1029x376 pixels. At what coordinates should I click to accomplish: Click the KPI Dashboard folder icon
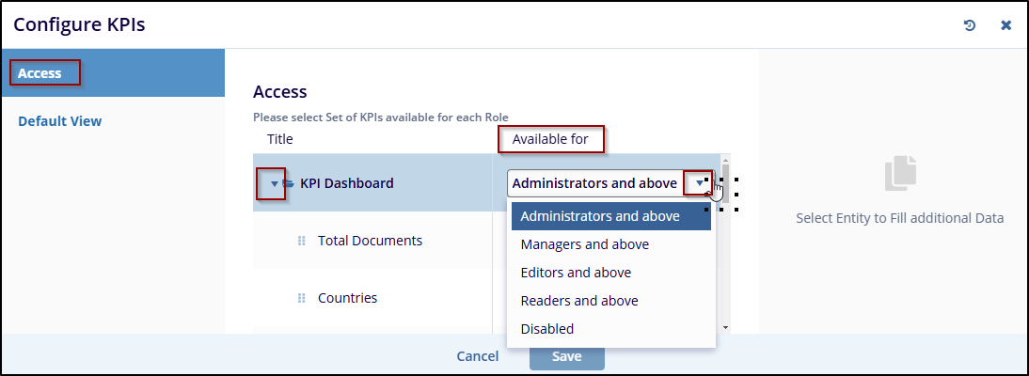[289, 183]
